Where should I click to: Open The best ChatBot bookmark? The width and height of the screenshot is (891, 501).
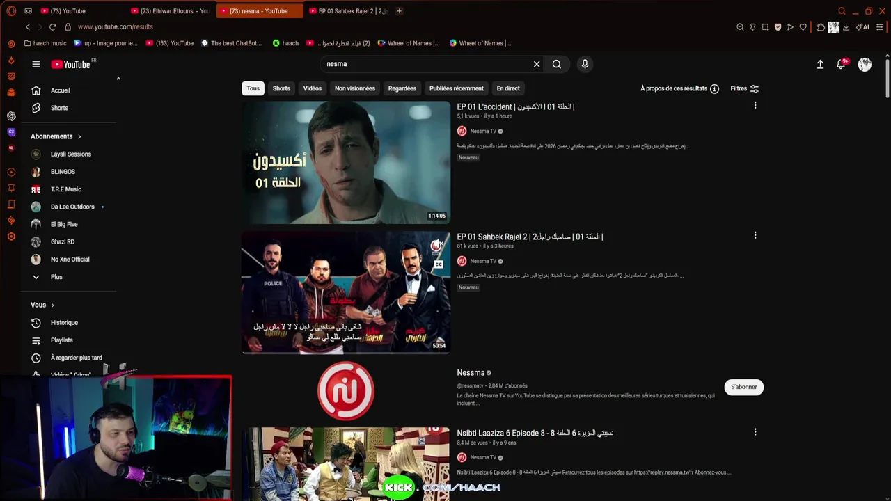point(231,43)
